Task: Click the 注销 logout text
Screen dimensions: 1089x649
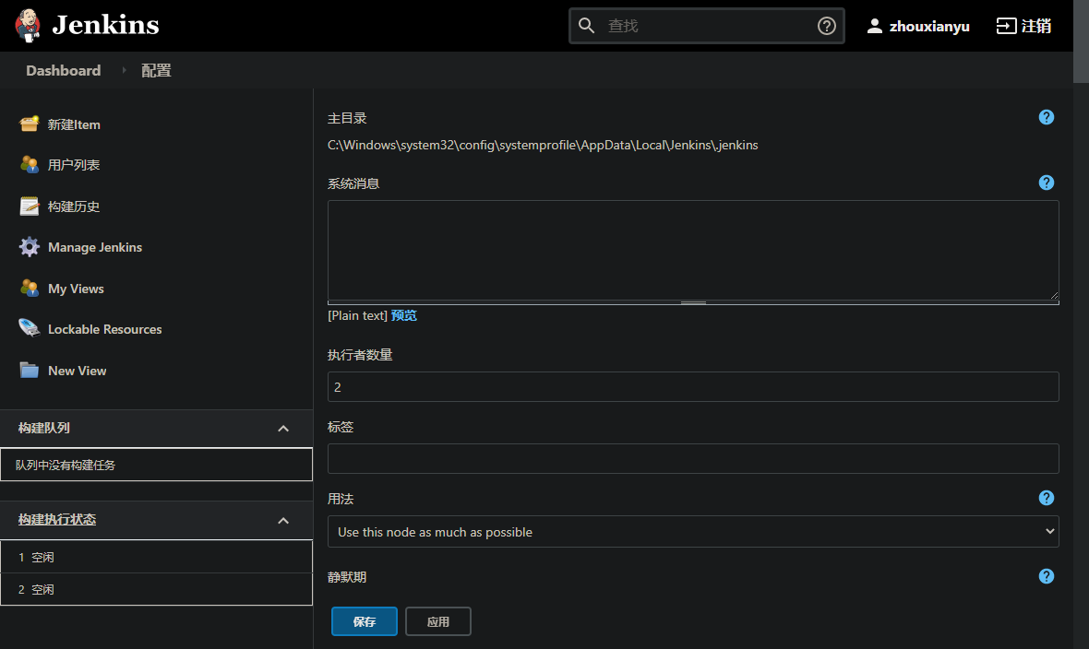Action: point(1036,26)
